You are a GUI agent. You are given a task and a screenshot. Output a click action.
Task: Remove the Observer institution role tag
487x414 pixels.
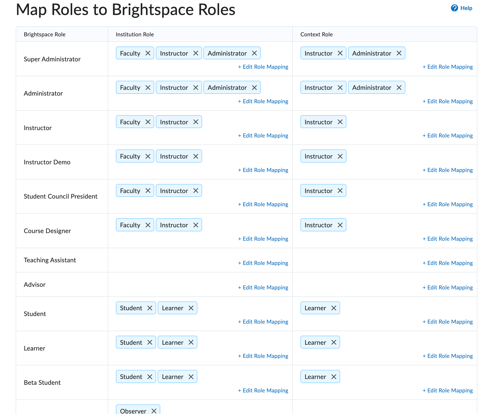pyautogui.click(x=154, y=411)
